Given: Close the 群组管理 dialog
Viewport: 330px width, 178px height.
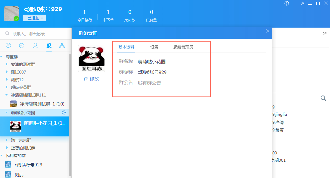Looking at the screenshot, I should point(268,31).
